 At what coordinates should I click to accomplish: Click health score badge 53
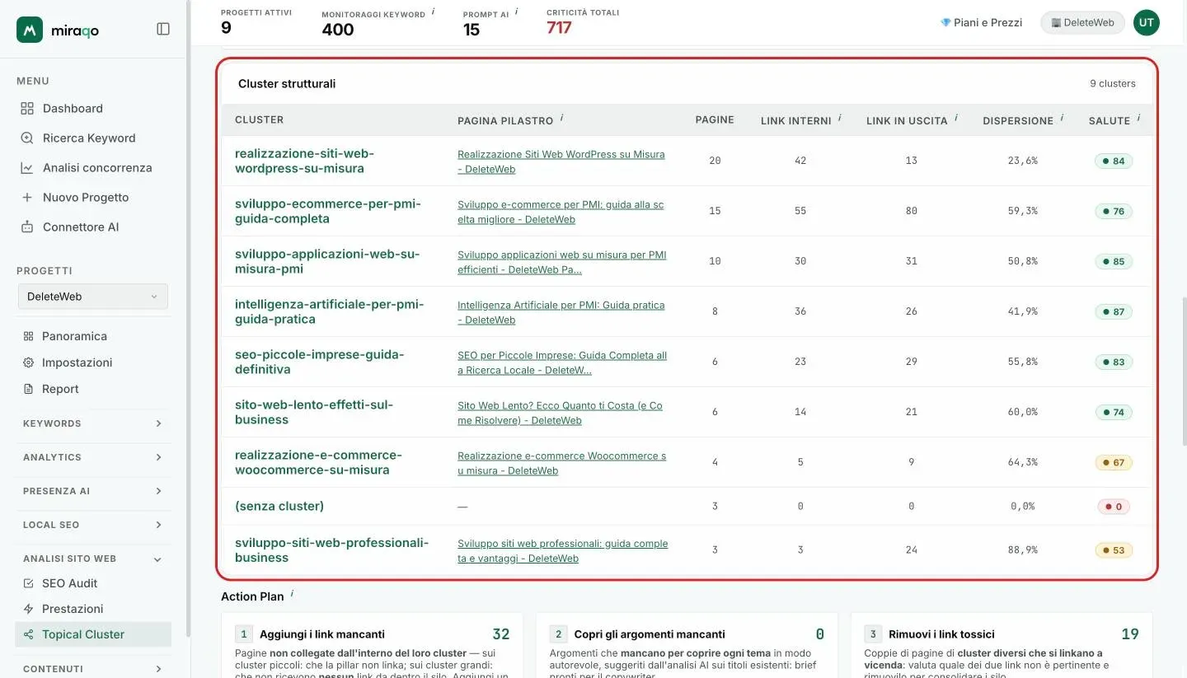click(1114, 550)
